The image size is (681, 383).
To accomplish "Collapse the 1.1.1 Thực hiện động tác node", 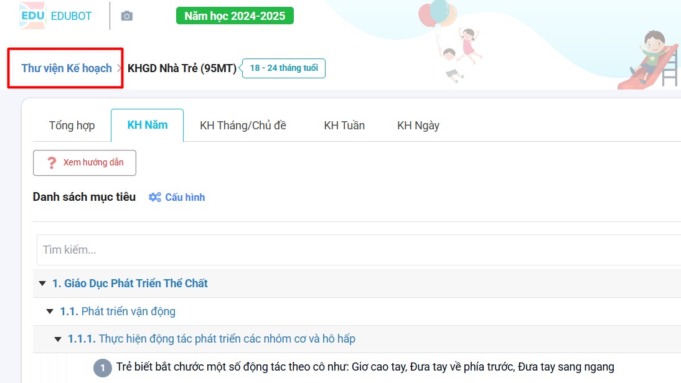I will coord(59,339).
